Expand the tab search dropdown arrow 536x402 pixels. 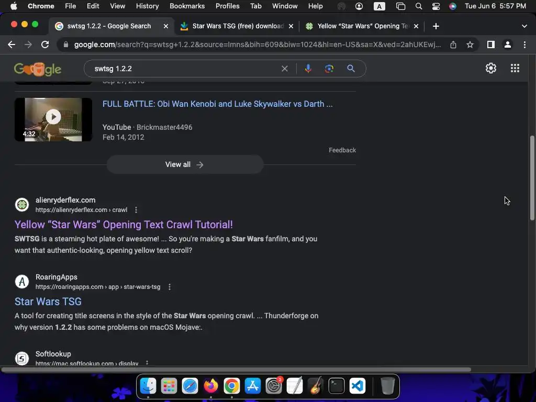tap(524, 26)
